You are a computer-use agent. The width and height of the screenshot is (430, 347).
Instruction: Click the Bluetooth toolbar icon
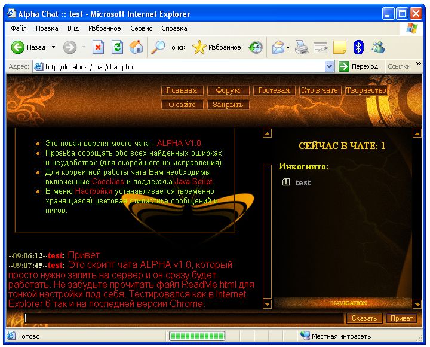358,47
